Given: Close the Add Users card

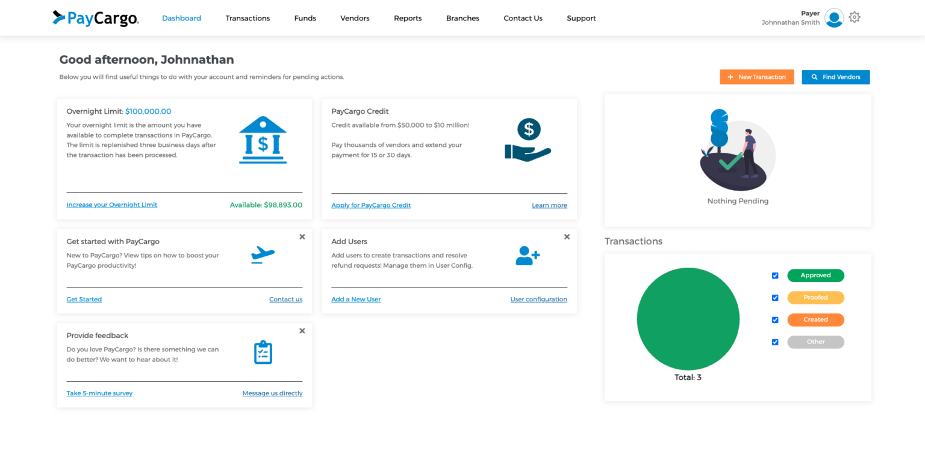Looking at the screenshot, I should [x=567, y=237].
